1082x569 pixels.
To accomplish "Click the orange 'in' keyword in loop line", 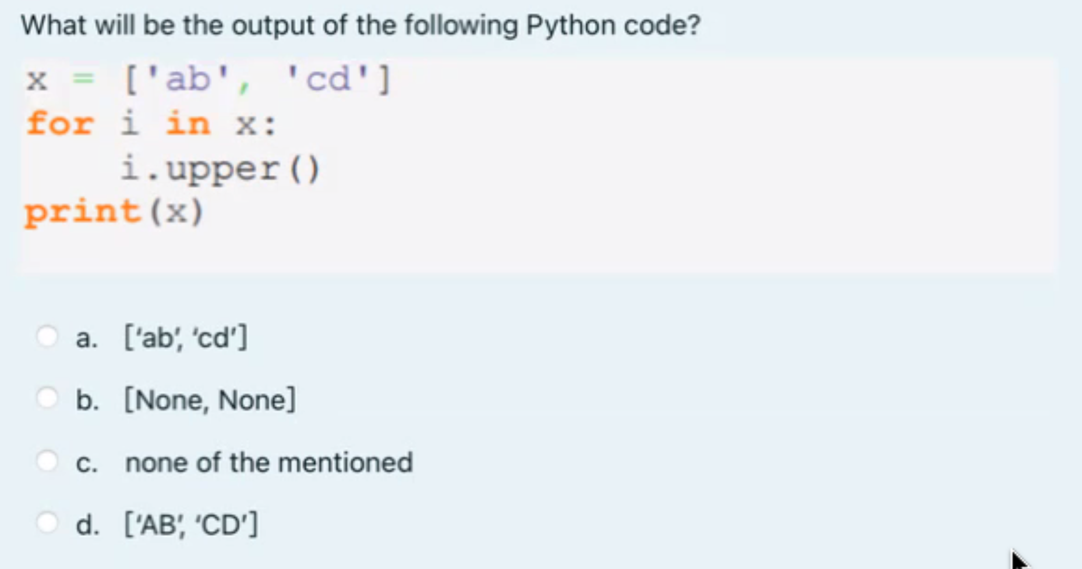I will 188,123.
